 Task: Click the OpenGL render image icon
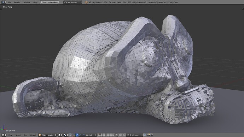(149, 135)
